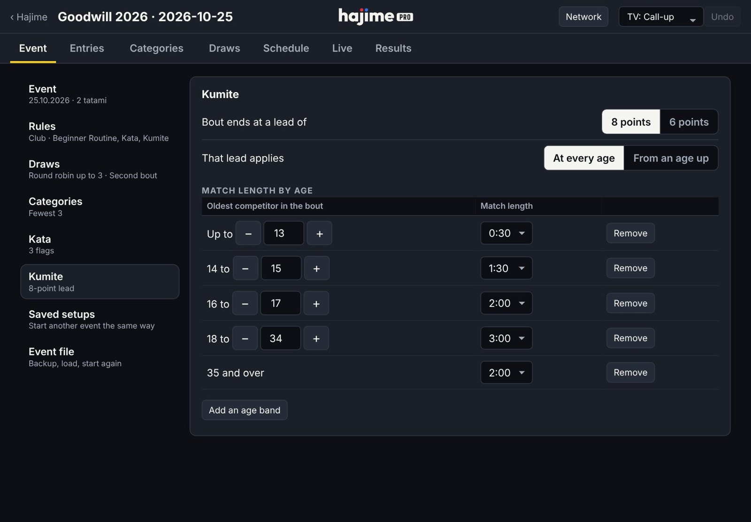Switch to the Categories tab
The height and width of the screenshot is (522, 751).
coord(156,48)
